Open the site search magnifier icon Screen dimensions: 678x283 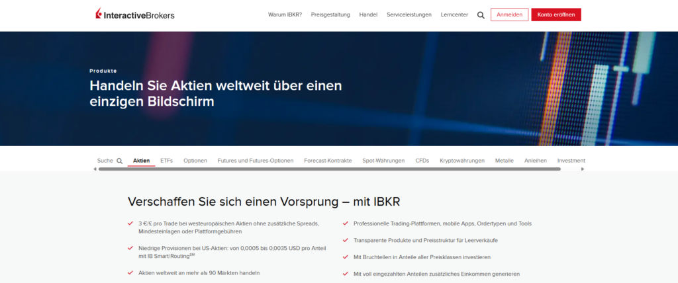click(481, 15)
